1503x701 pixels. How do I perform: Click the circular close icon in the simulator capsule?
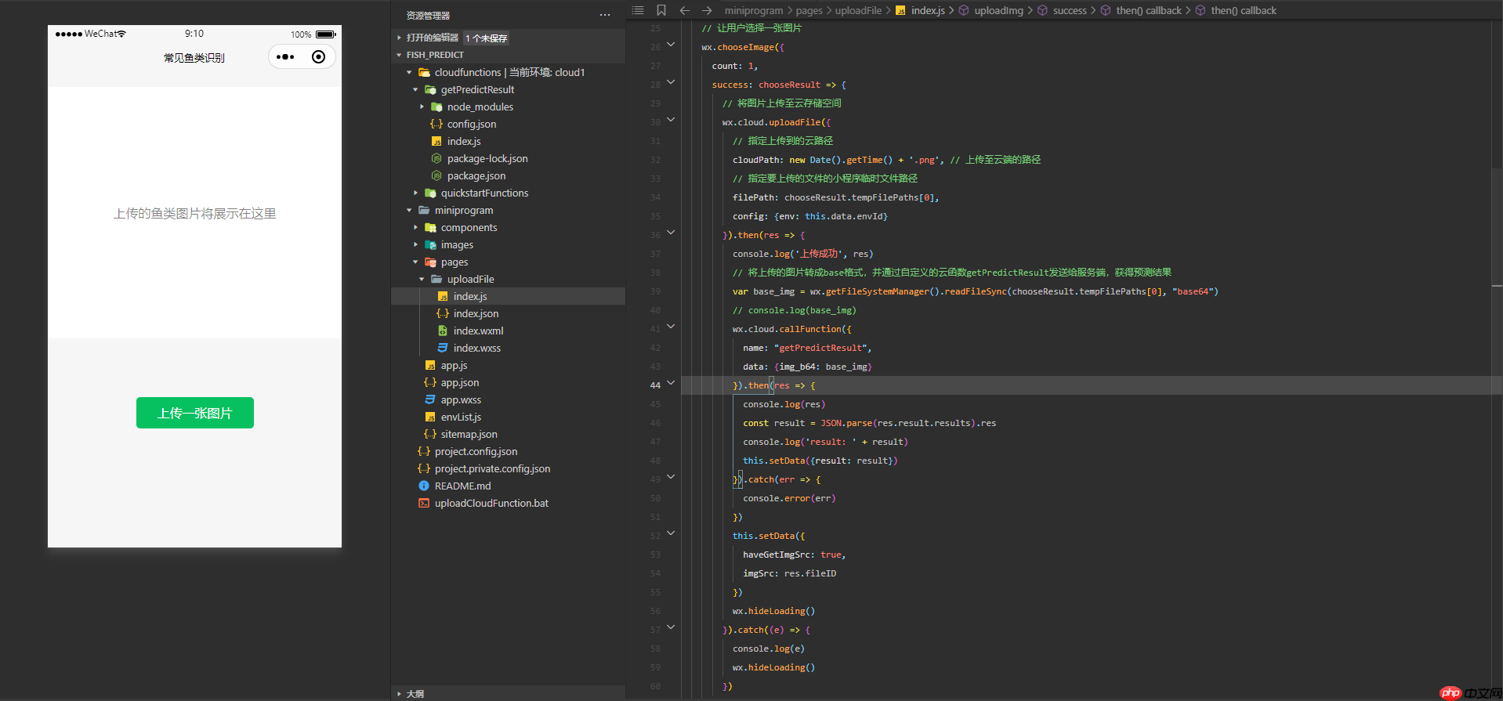[x=318, y=57]
